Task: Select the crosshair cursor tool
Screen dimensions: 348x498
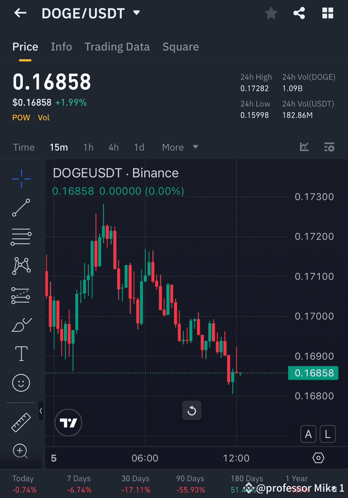Action: pos(21,178)
